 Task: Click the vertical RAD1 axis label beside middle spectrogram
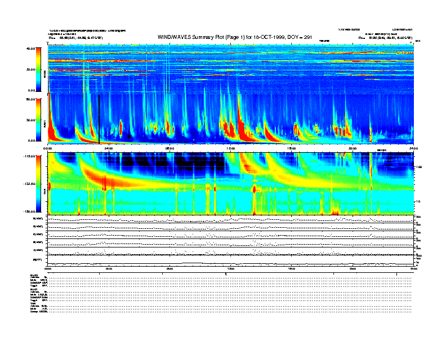pyautogui.click(x=44, y=123)
